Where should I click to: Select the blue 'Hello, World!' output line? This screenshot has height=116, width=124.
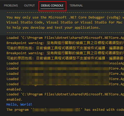(x=19, y=105)
